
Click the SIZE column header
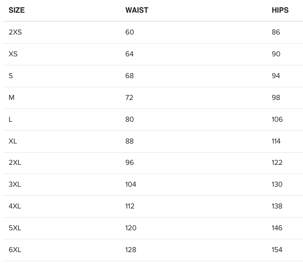click(17, 10)
